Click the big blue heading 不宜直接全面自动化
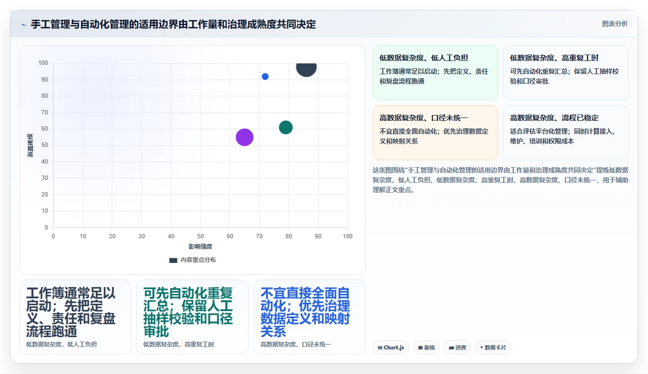 click(x=305, y=312)
